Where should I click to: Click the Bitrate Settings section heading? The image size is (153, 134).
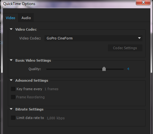[29, 109]
